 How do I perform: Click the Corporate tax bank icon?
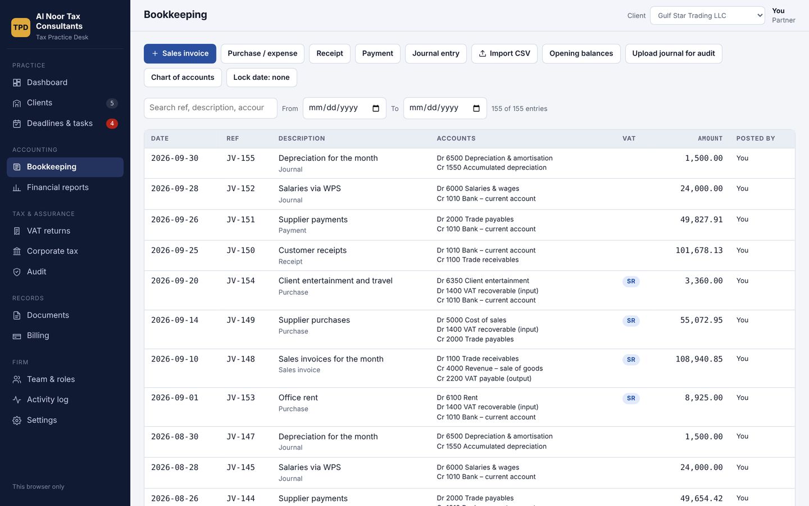[x=17, y=251]
